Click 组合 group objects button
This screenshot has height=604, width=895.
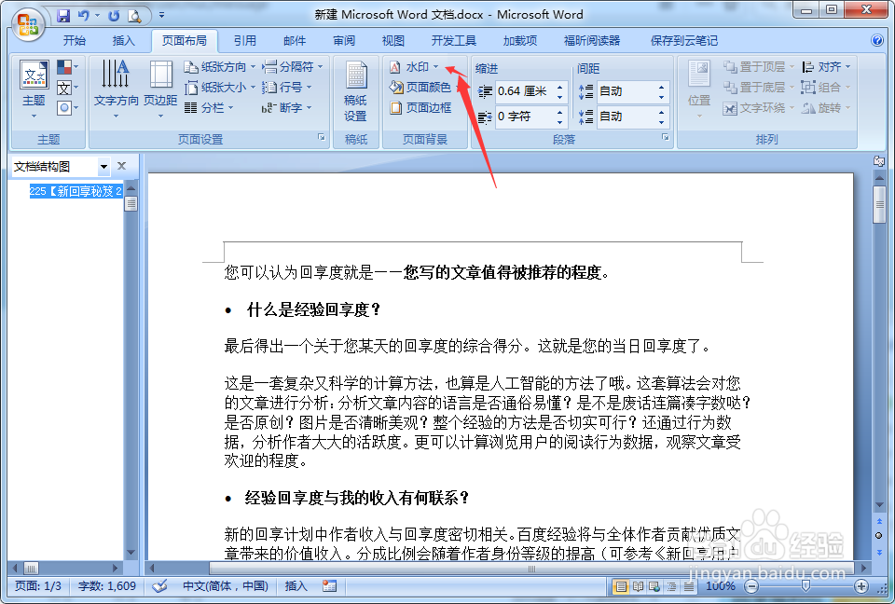[826, 88]
